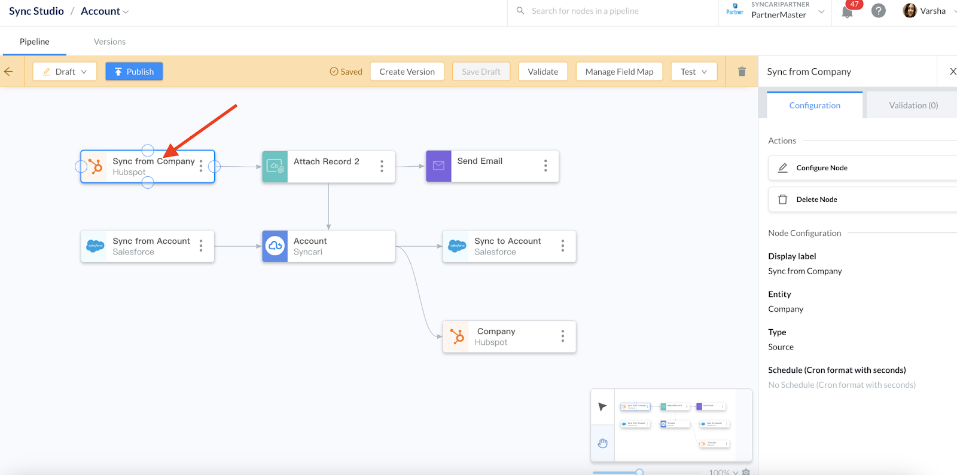
Task: Go to Sync Studio home link
Action: (x=36, y=11)
